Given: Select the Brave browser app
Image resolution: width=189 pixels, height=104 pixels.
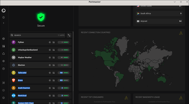Looking at the screenshot, I should coord(41,80).
